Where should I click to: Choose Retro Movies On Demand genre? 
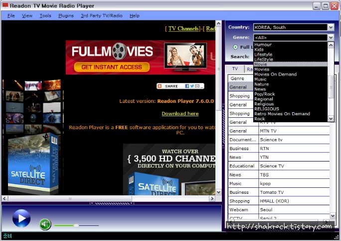click(290, 114)
